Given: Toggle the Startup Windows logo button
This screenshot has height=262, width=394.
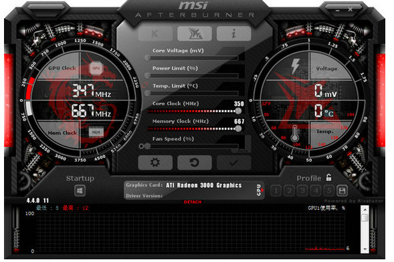Looking at the screenshot, I should (80, 190).
